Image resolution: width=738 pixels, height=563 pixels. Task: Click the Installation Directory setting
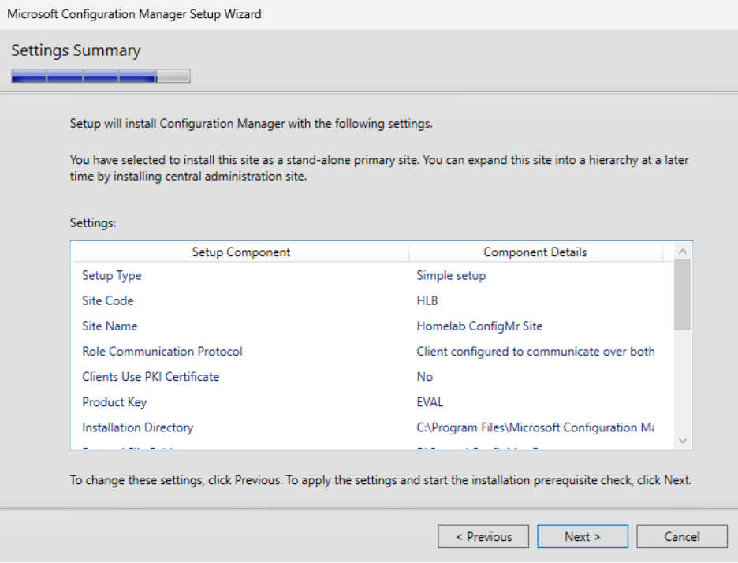click(x=137, y=427)
